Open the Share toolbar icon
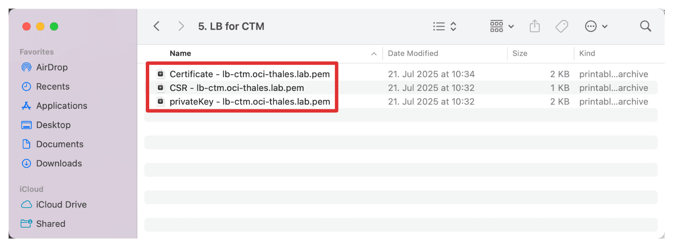This screenshot has height=247, width=673. (535, 26)
